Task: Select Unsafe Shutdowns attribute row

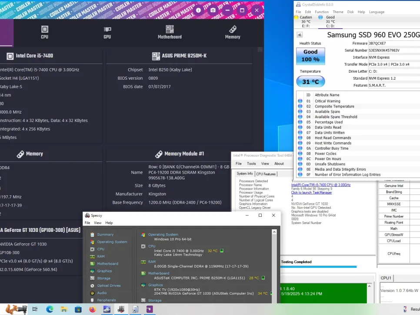Action: [x=358, y=164]
